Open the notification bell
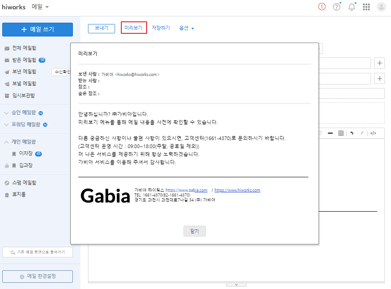Image resolution: width=391 pixels, height=289 pixels. click(351, 7)
